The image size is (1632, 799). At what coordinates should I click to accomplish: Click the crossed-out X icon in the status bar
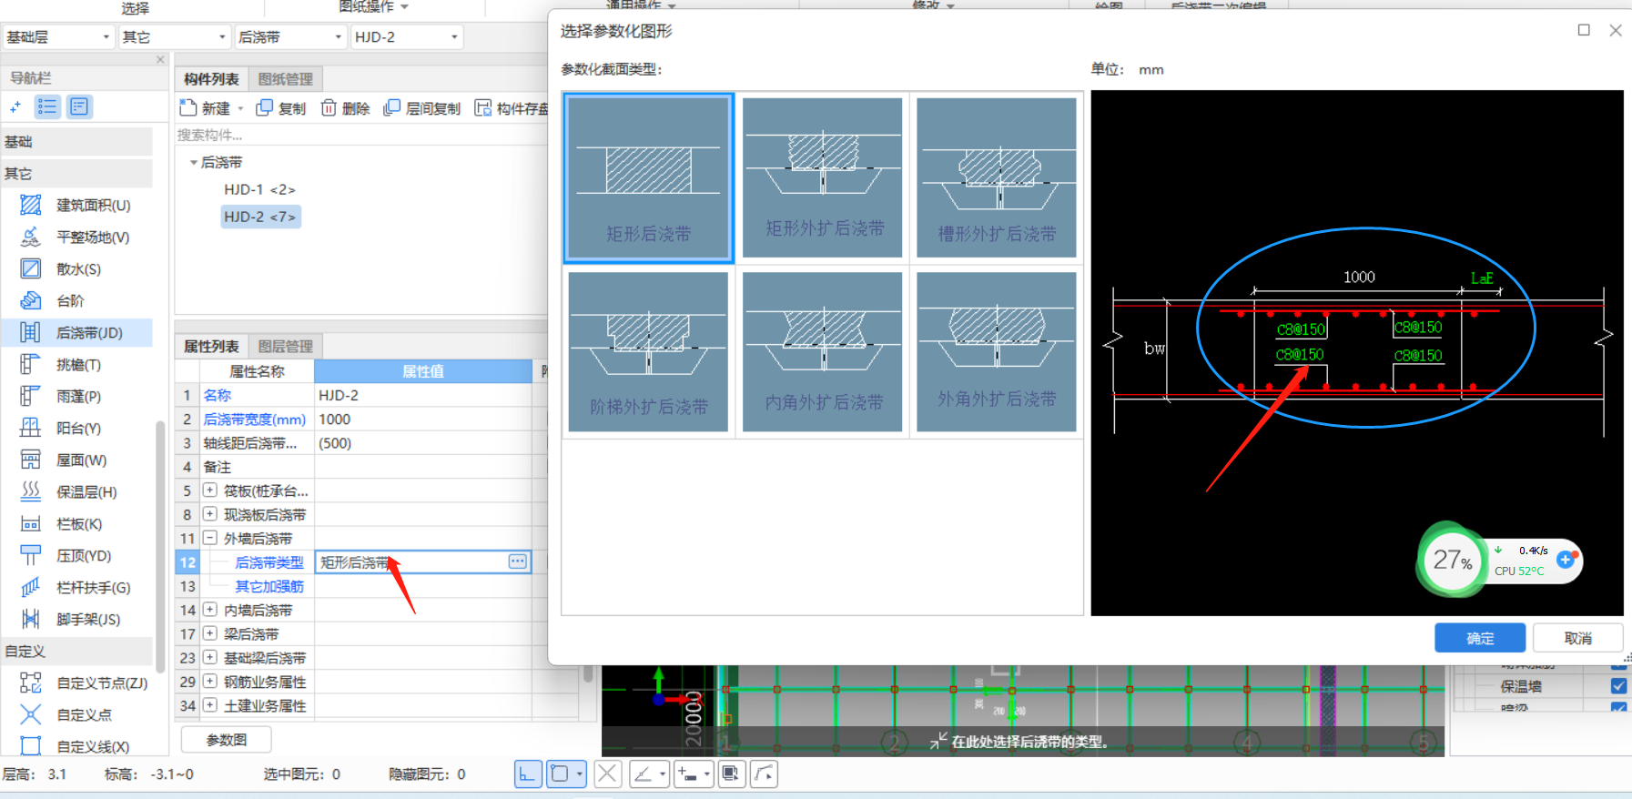(x=608, y=774)
